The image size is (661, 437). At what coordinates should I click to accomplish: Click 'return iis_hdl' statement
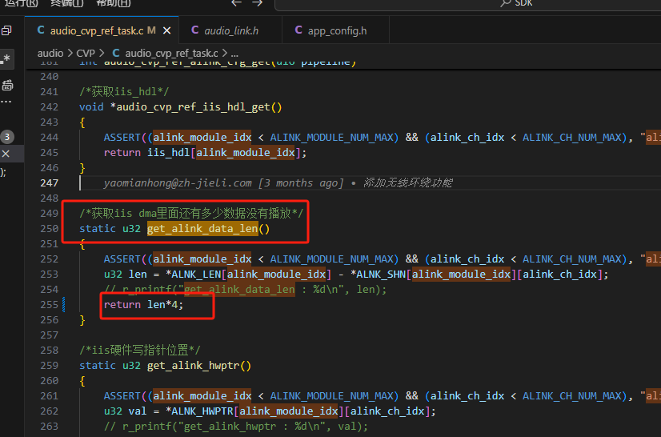pos(205,152)
